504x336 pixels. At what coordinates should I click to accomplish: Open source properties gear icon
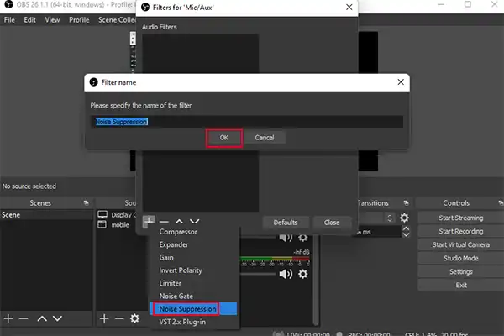coord(134,318)
